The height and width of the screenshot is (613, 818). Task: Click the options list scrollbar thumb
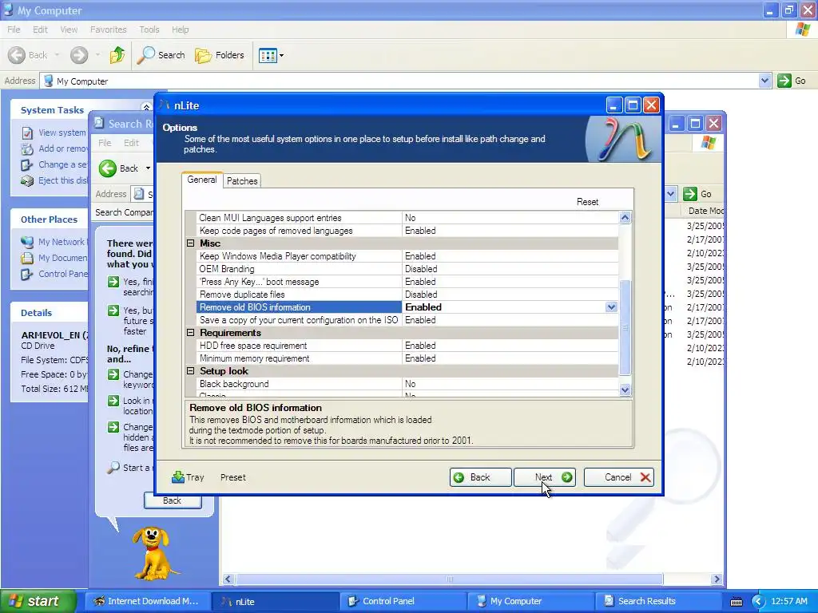[x=625, y=327]
